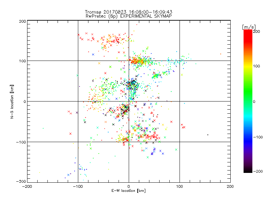Image resolution: width=271 pixels, height=203 pixels.
Task: Click the colorbar label "-200" at the bottom
Action: coord(258,172)
